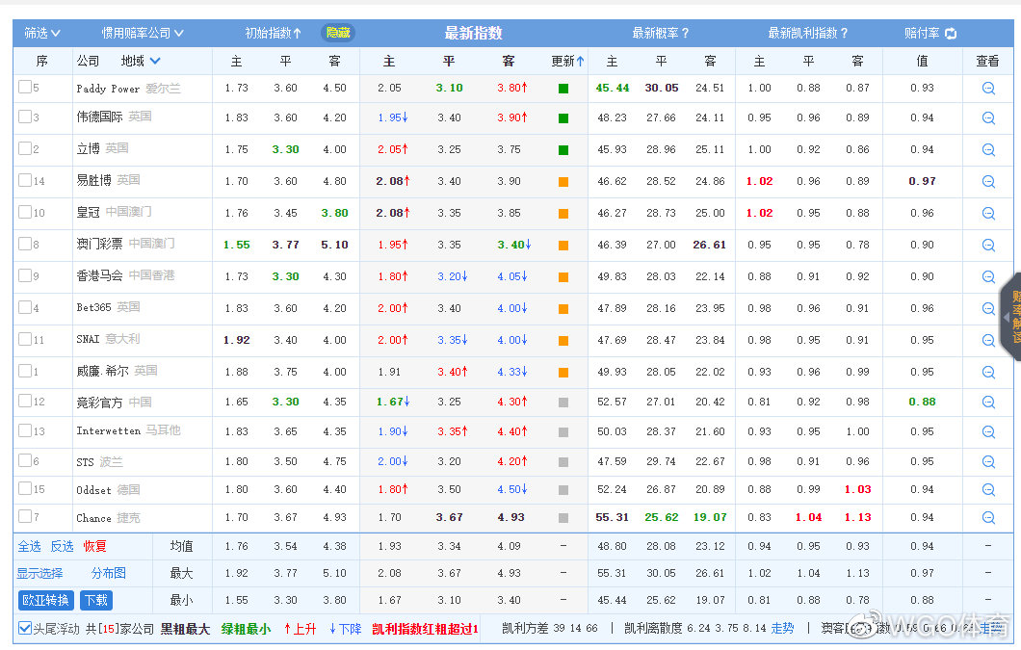Tick checkbox for 伟德国际
Screen dimensions: 1021x650
pyautogui.click(x=25, y=117)
